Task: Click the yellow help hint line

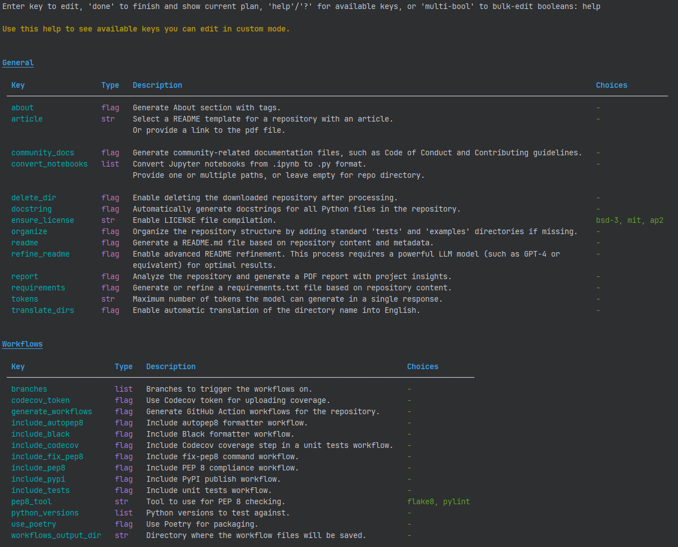Action: [146, 29]
